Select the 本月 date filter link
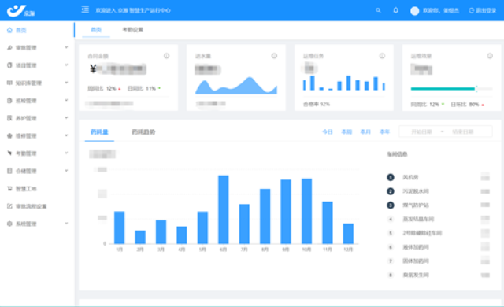This screenshot has height=307, width=504. pyautogui.click(x=365, y=131)
